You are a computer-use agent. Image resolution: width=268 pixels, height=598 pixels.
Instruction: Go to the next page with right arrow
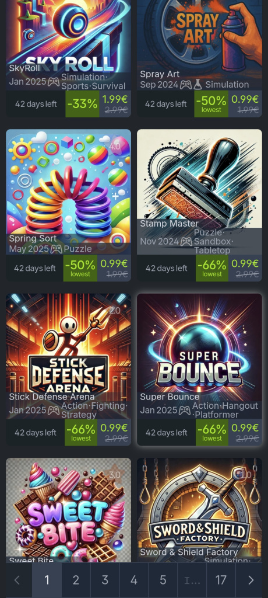click(251, 580)
